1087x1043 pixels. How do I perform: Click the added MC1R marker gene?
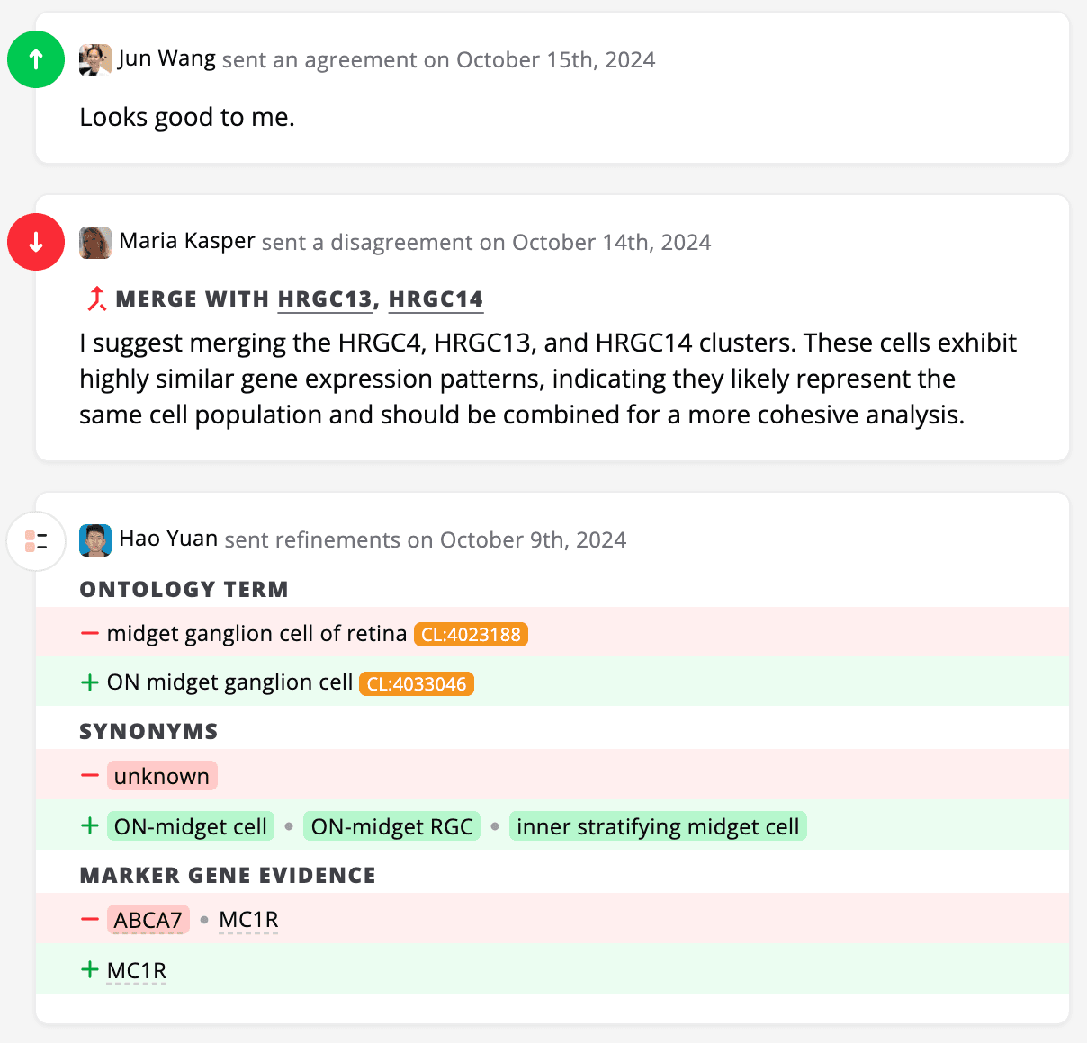tap(137, 971)
